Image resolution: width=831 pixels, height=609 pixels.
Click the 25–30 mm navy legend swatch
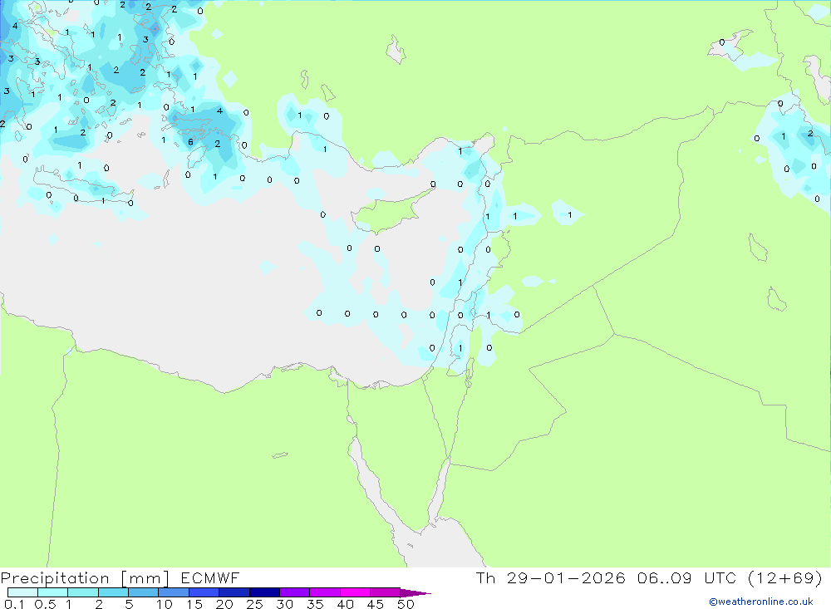coord(264,592)
